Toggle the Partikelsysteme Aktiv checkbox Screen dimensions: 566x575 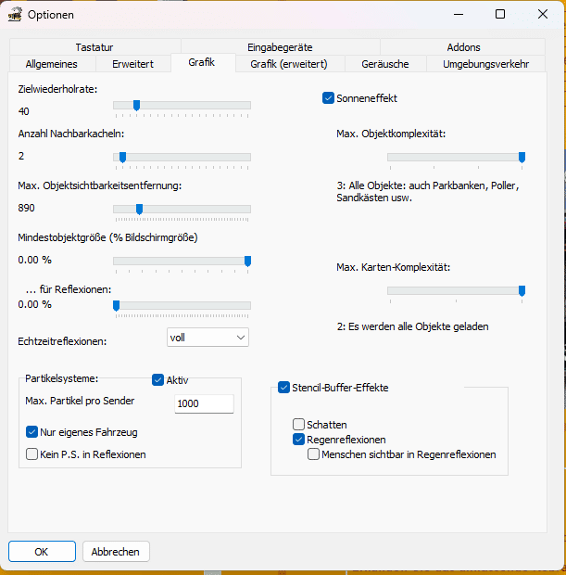pos(157,379)
